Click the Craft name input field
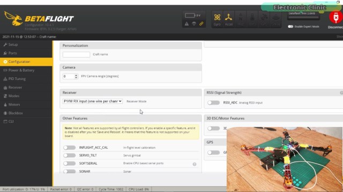Viewport: 343px width, 192px height. [76, 54]
